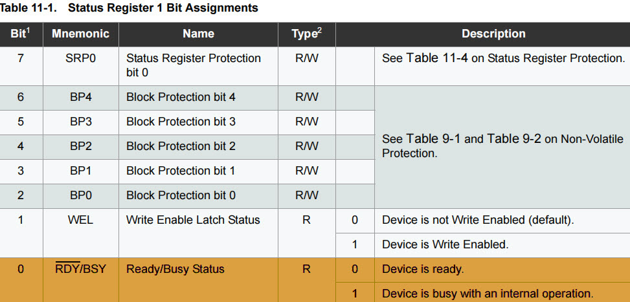Click the Description column header
The width and height of the screenshot is (630, 302).
coord(493,34)
